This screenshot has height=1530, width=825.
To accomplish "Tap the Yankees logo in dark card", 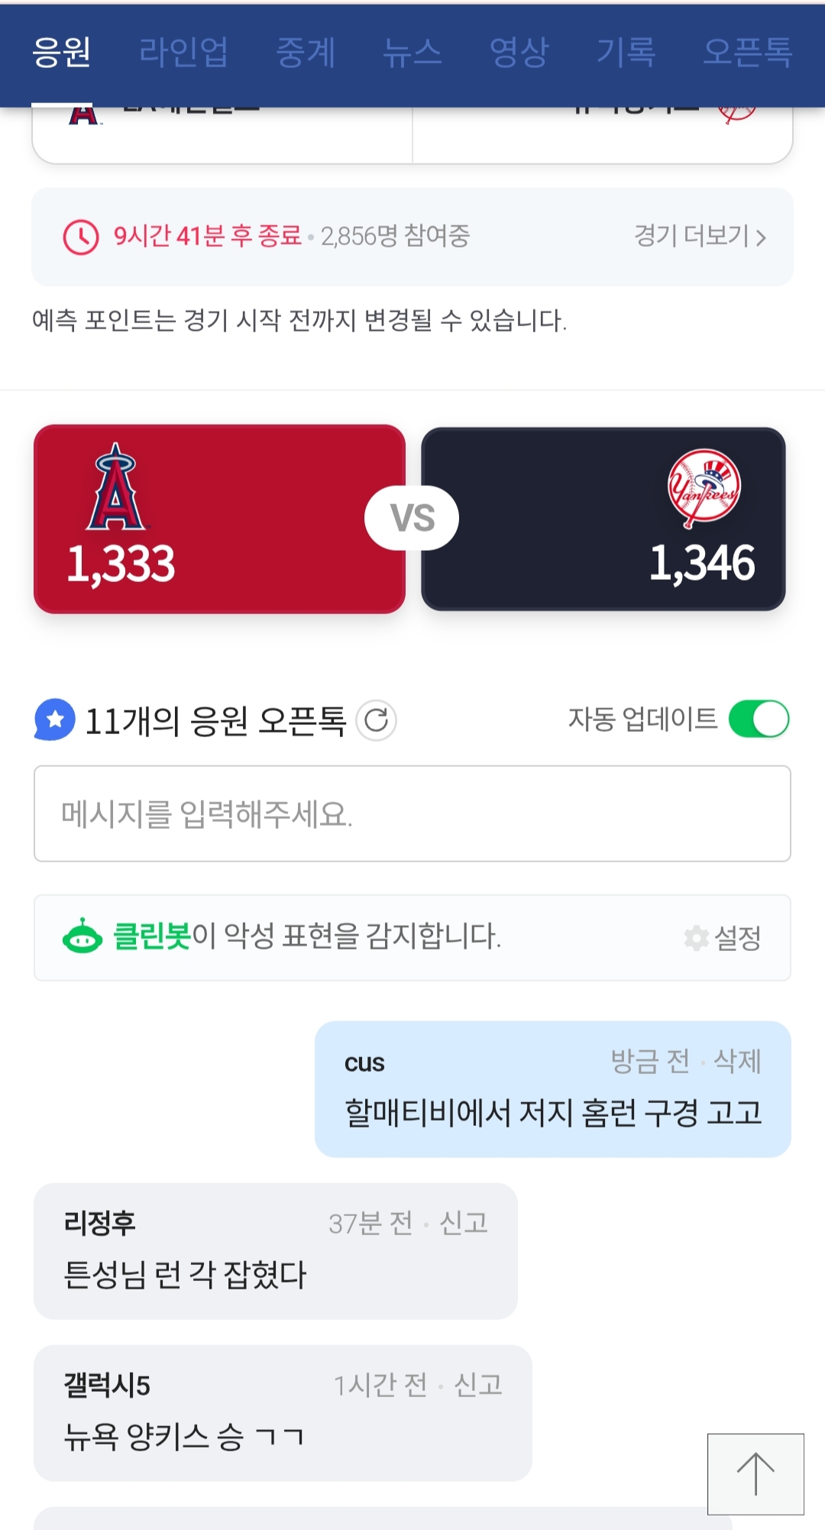I will 704,488.
